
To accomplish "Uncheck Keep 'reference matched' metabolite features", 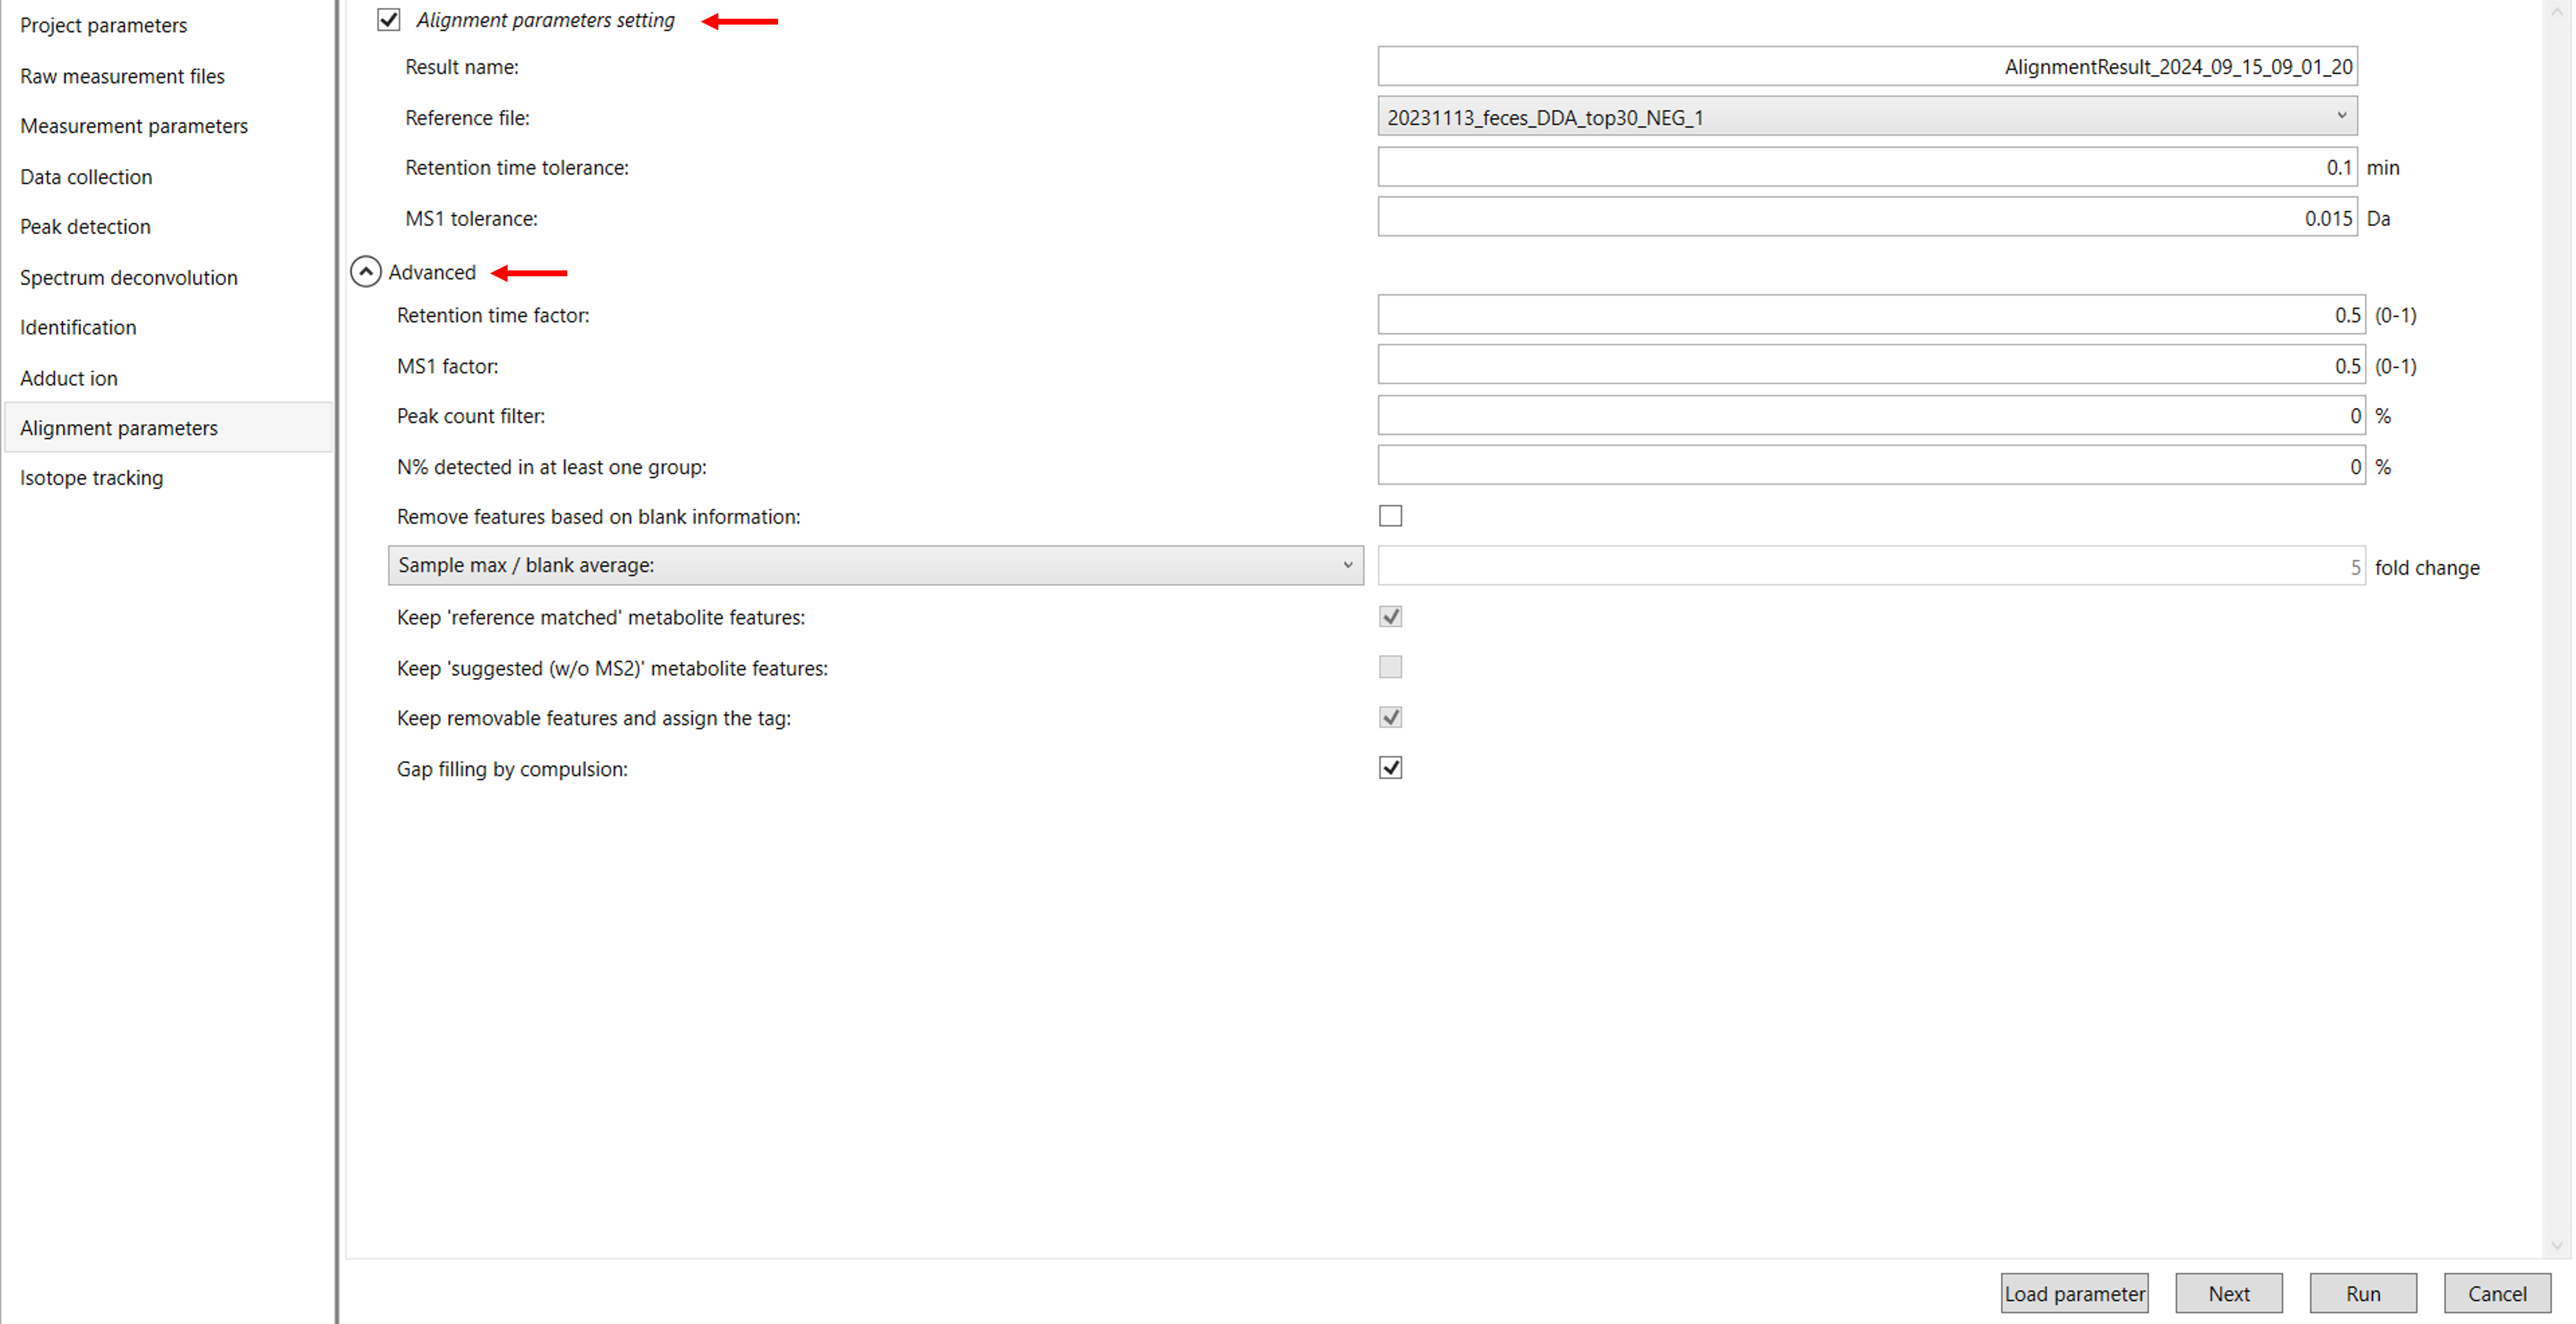I will [x=1390, y=616].
